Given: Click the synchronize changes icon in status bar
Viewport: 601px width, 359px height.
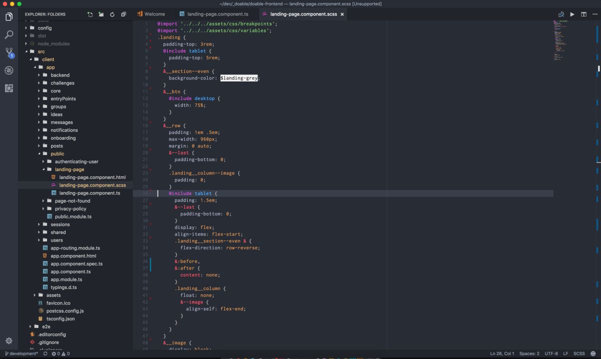Looking at the screenshot, I should coord(46,353).
